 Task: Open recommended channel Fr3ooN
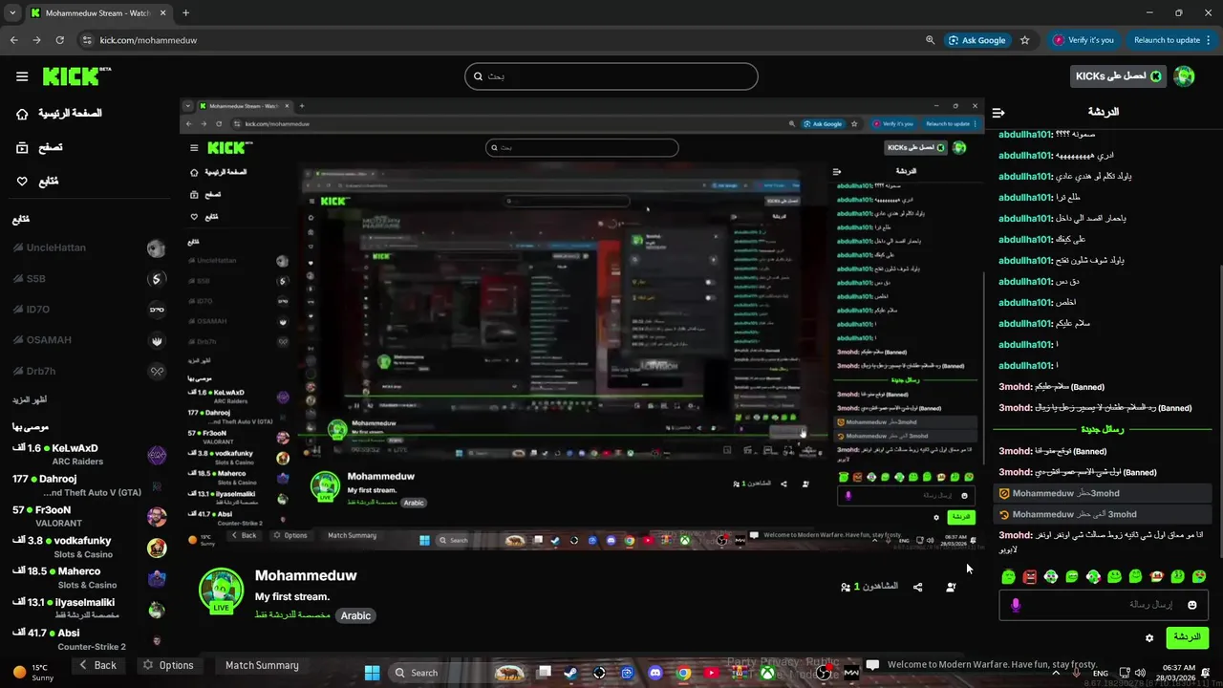[88, 517]
